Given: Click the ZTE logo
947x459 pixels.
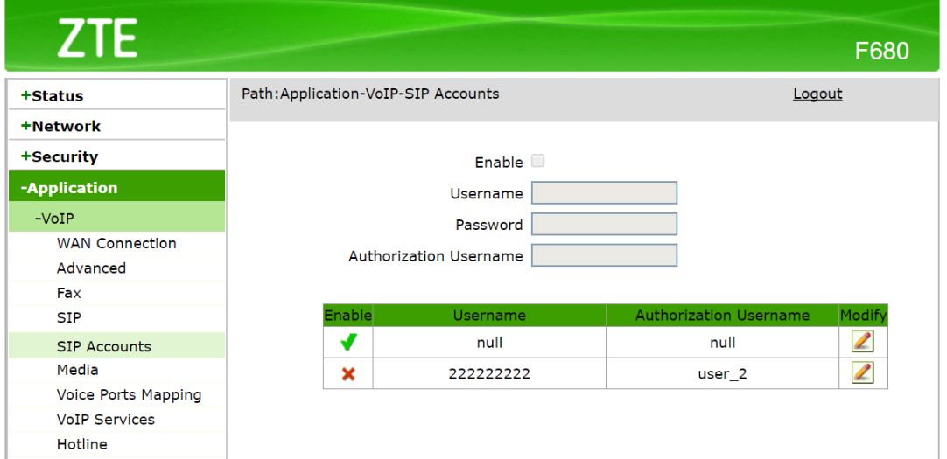Looking at the screenshot, I should coord(97,38).
